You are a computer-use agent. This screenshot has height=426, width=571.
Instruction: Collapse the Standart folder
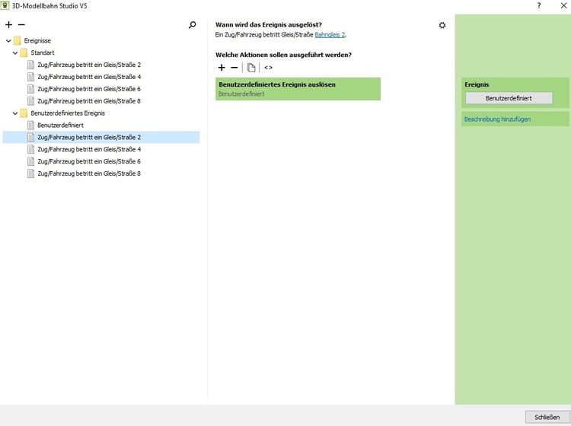[15, 52]
